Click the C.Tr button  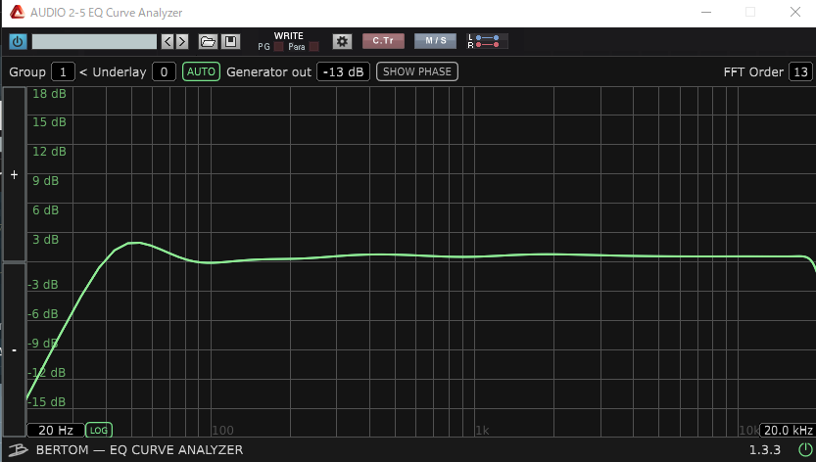click(x=383, y=40)
